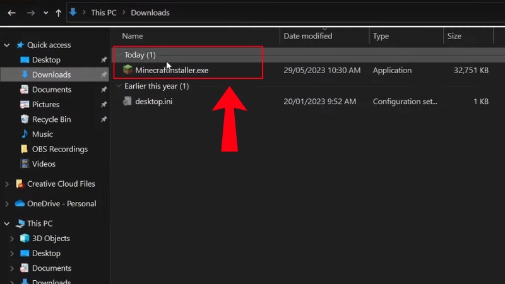Screen dimensions: 505x284
Task: Sort files by the Size column
Action: (x=454, y=36)
